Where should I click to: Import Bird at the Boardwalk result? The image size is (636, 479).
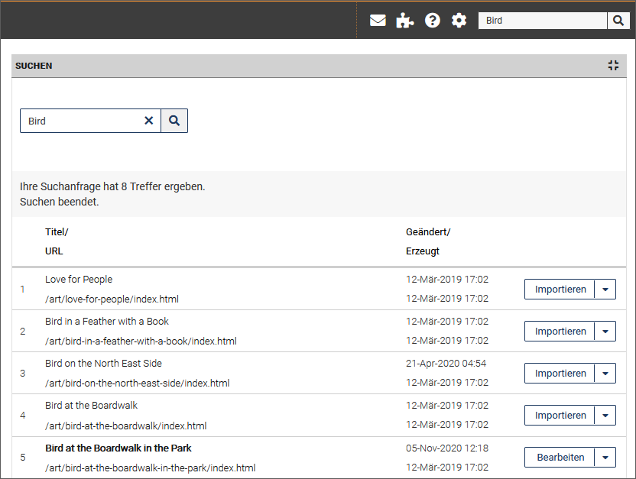tap(560, 415)
